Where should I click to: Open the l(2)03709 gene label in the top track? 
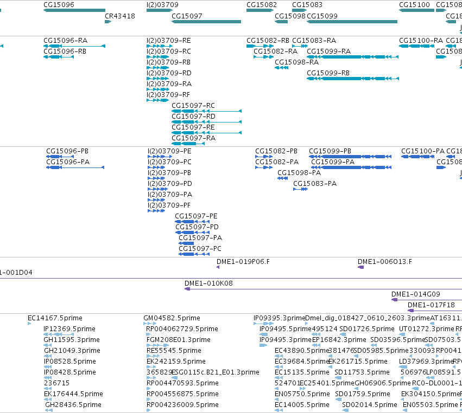[162, 5]
